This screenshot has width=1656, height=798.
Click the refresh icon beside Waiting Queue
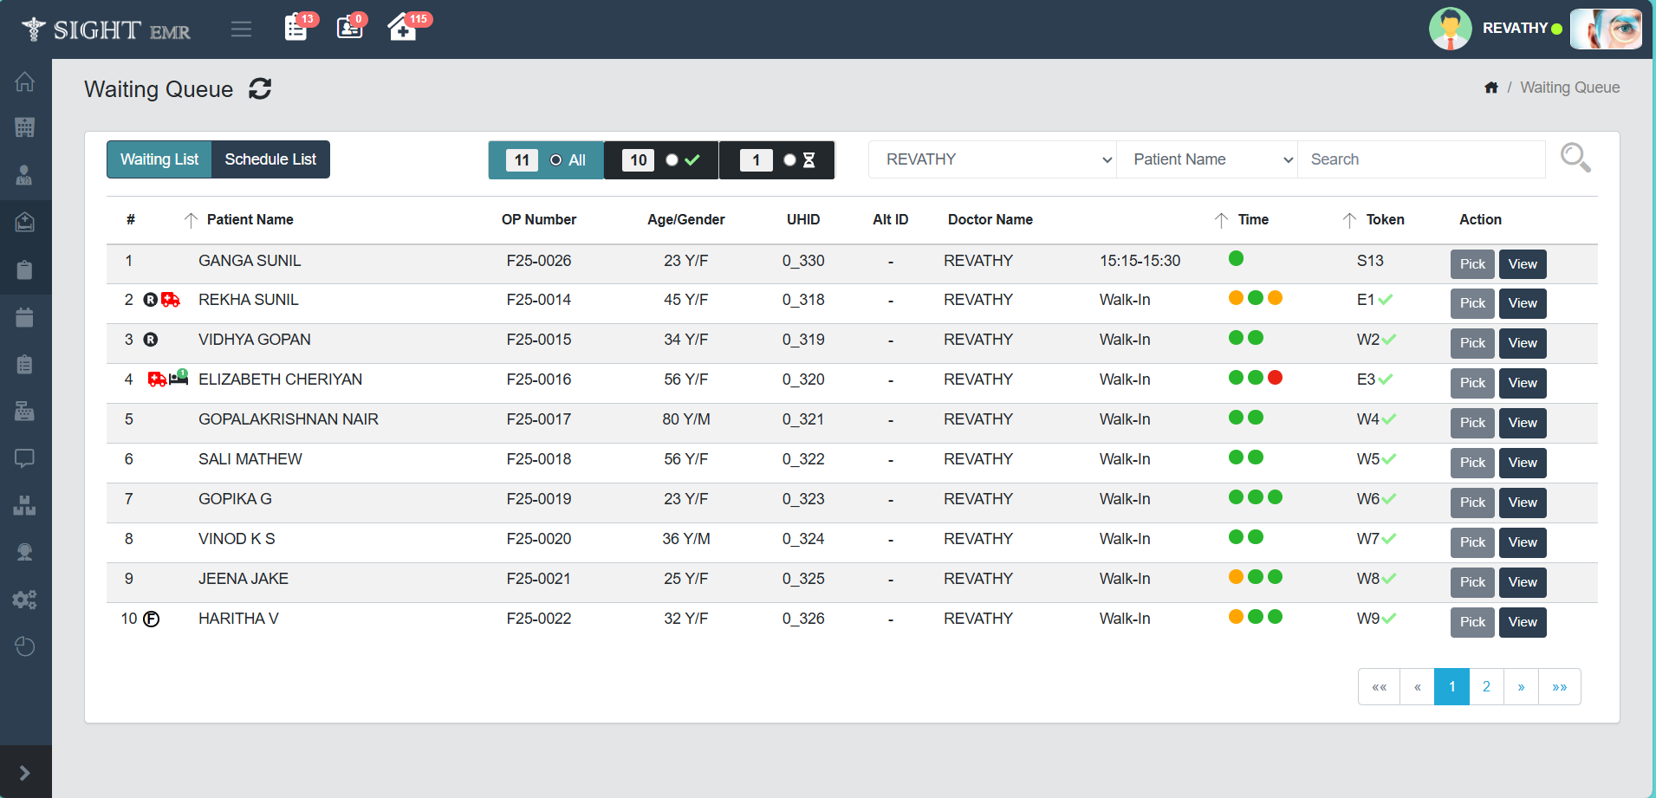(x=260, y=89)
